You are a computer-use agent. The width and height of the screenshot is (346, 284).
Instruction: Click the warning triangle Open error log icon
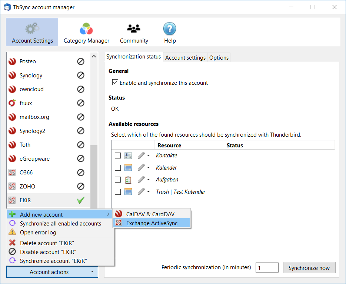pos(12,232)
